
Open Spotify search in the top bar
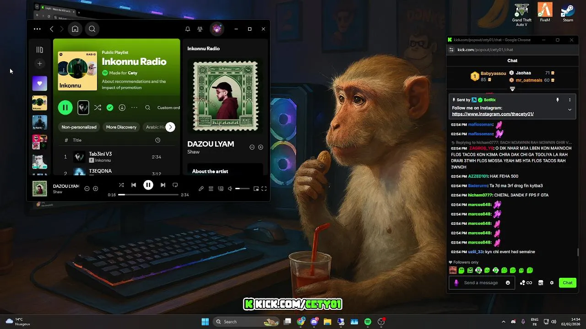click(x=92, y=29)
